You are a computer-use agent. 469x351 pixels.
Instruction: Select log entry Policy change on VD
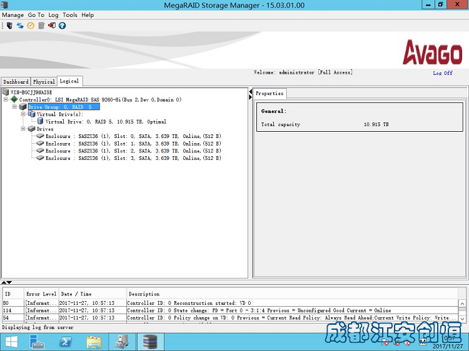click(x=230, y=318)
